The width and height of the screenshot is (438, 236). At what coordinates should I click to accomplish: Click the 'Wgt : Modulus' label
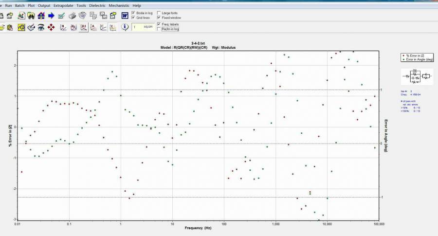pyautogui.click(x=223, y=48)
